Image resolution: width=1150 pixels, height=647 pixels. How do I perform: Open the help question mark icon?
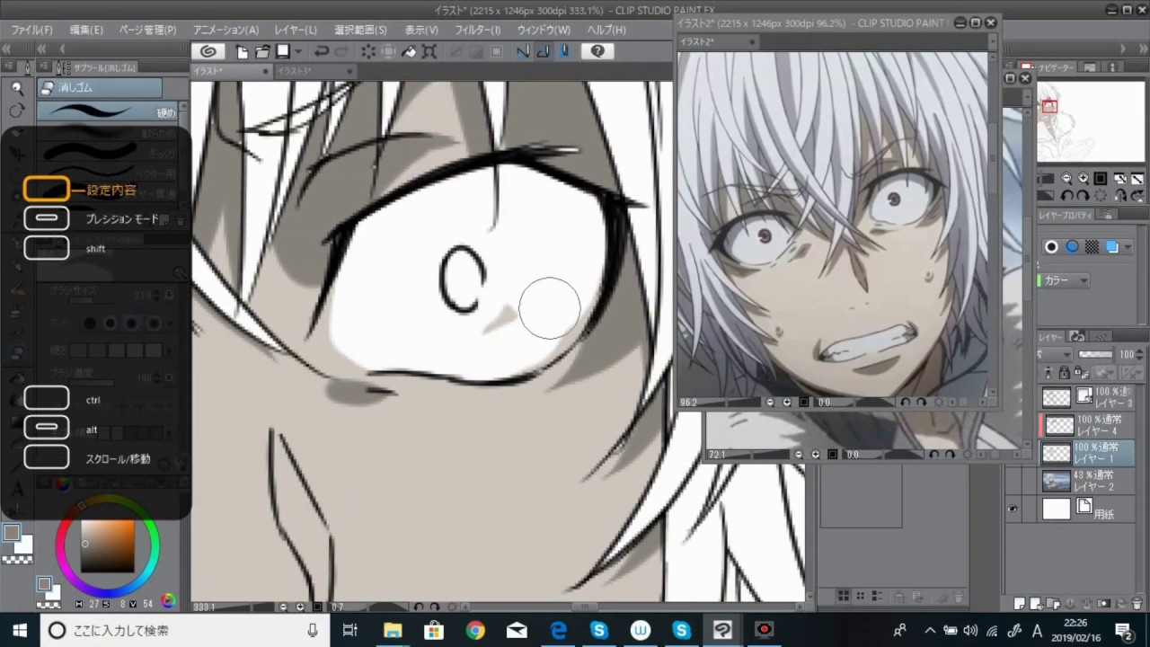[597, 51]
